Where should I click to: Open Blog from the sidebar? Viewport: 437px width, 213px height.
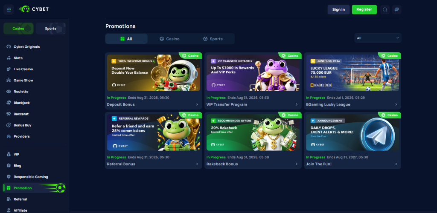coord(17,165)
